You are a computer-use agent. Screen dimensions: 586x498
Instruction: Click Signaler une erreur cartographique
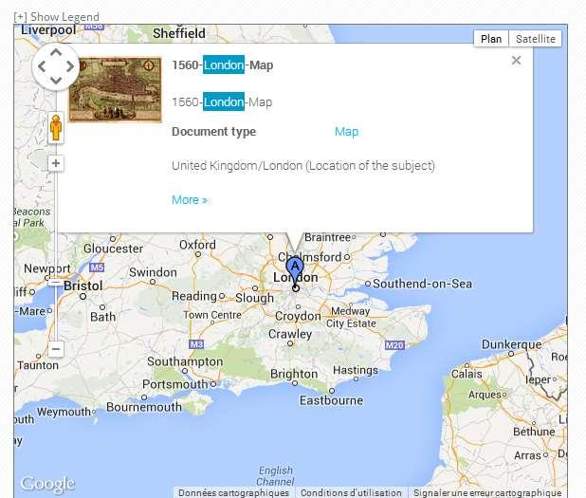tap(487, 492)
